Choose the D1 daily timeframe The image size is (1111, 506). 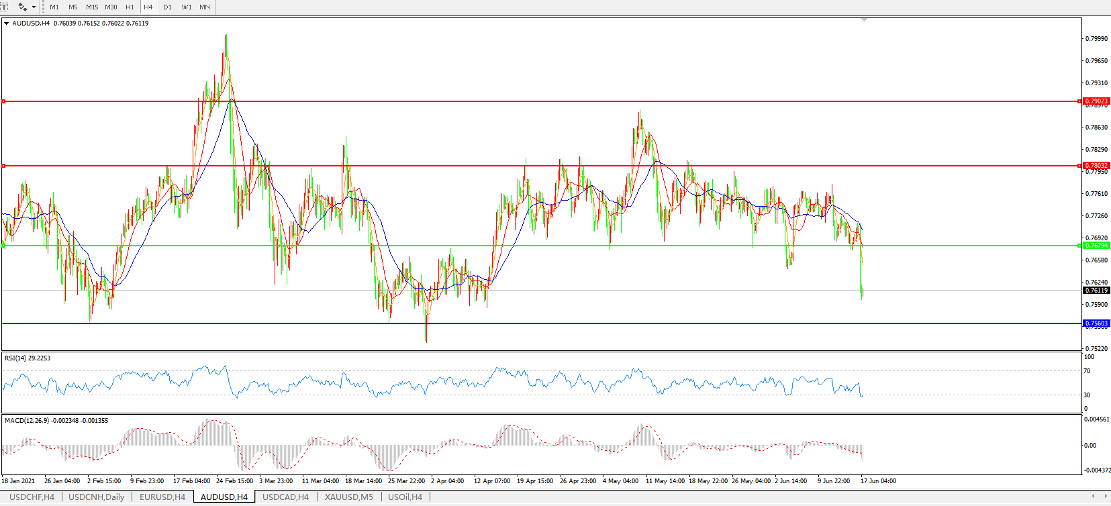pyautogui.click(x=167, y=7)
